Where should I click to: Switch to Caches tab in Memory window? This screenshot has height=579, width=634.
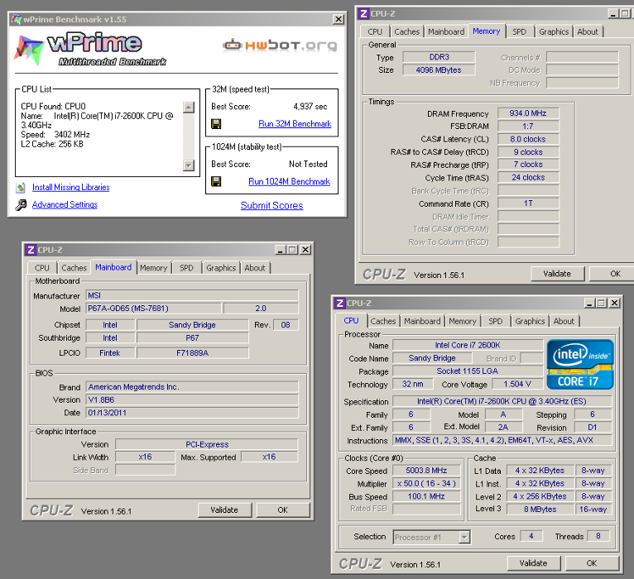coord(406,31)
